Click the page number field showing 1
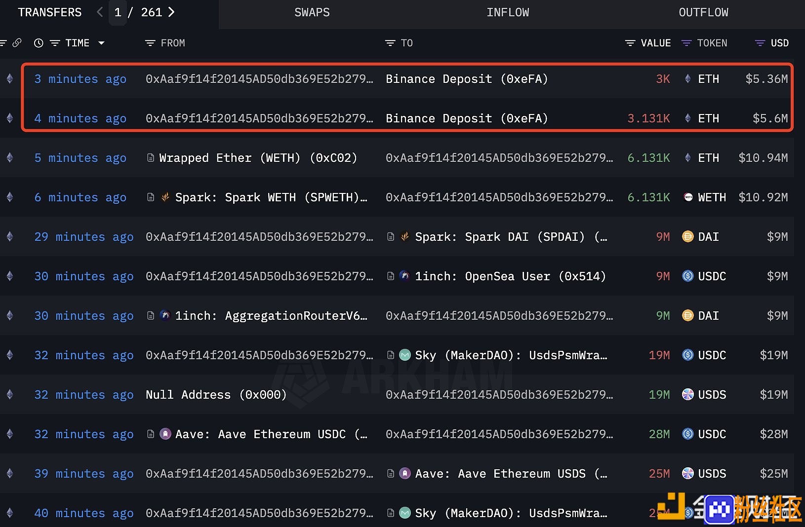Image resolution: width=805 pixels, height=527 pixels. coord(118,12)
